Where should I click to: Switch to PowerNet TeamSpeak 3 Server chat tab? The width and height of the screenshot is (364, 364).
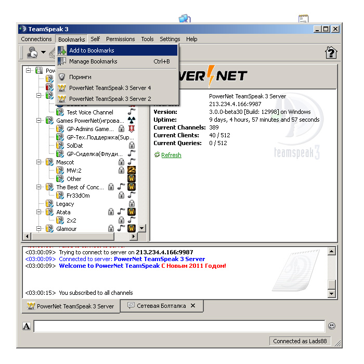pyautogui.click(x=71, y=306)
